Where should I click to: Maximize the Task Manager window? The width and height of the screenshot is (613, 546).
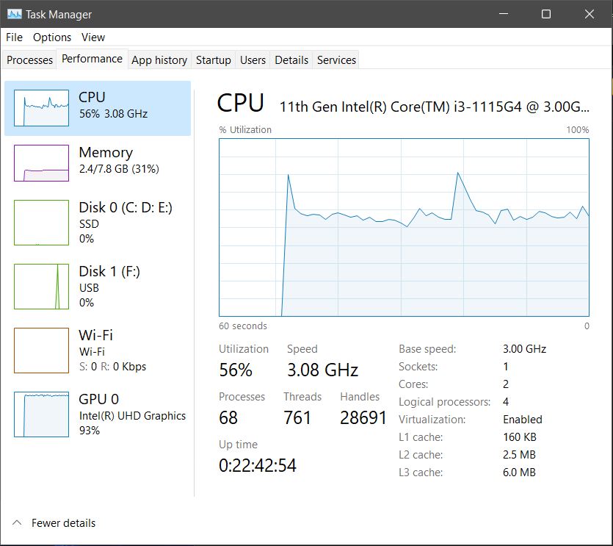[546, 14]
